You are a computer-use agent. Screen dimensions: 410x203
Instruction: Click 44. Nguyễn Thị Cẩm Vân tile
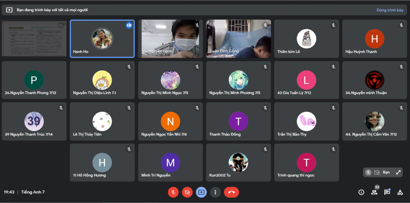[374, 121]
